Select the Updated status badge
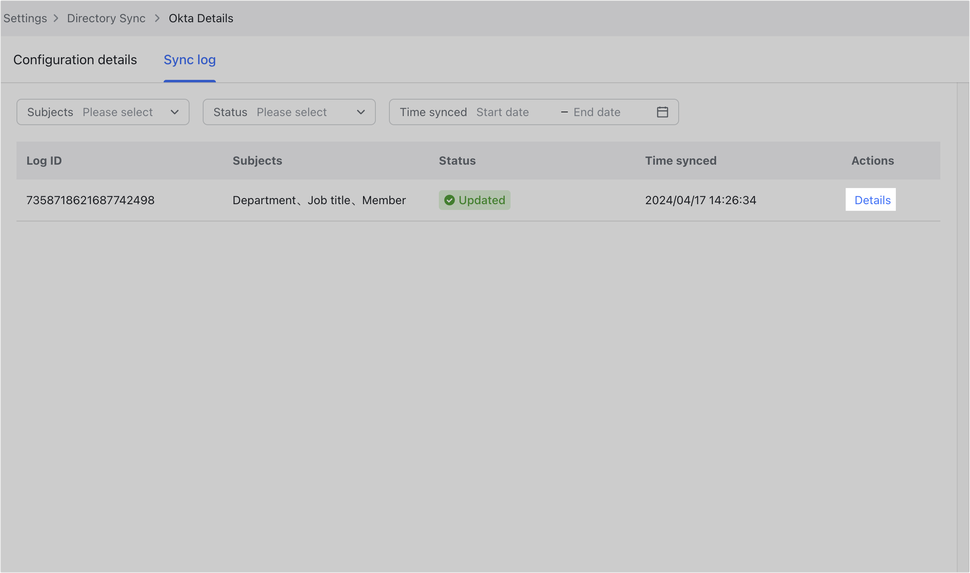The image size is (970, 573). click(x=474, y=200)
